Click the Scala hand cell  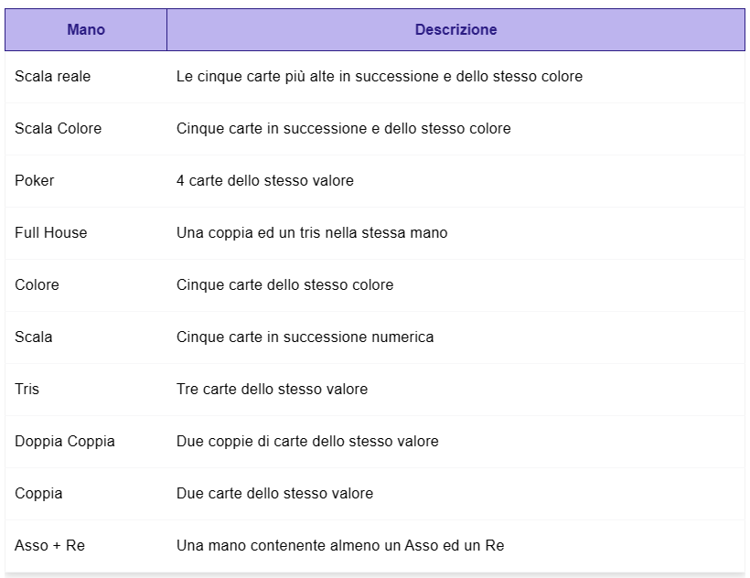click(x=34, y=337)
